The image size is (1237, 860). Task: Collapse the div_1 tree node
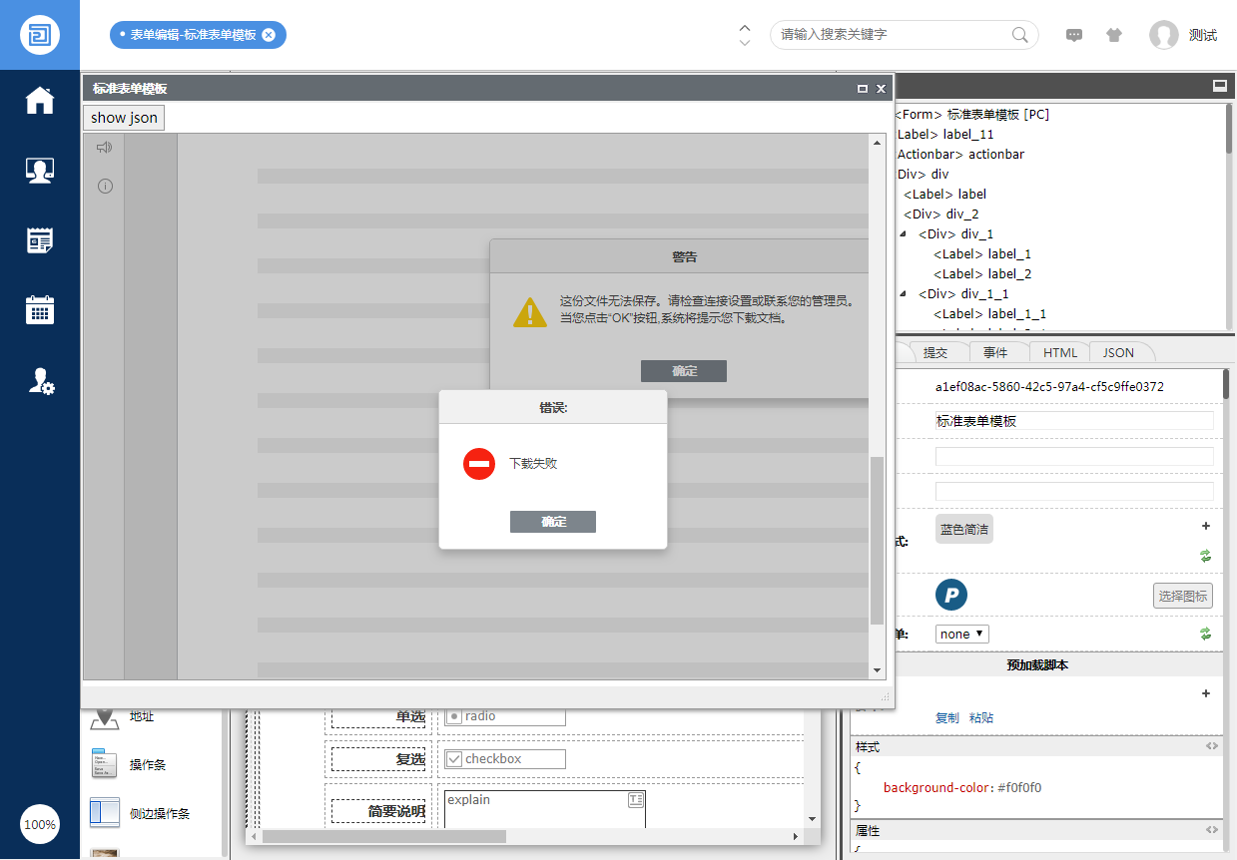[904, 234]
